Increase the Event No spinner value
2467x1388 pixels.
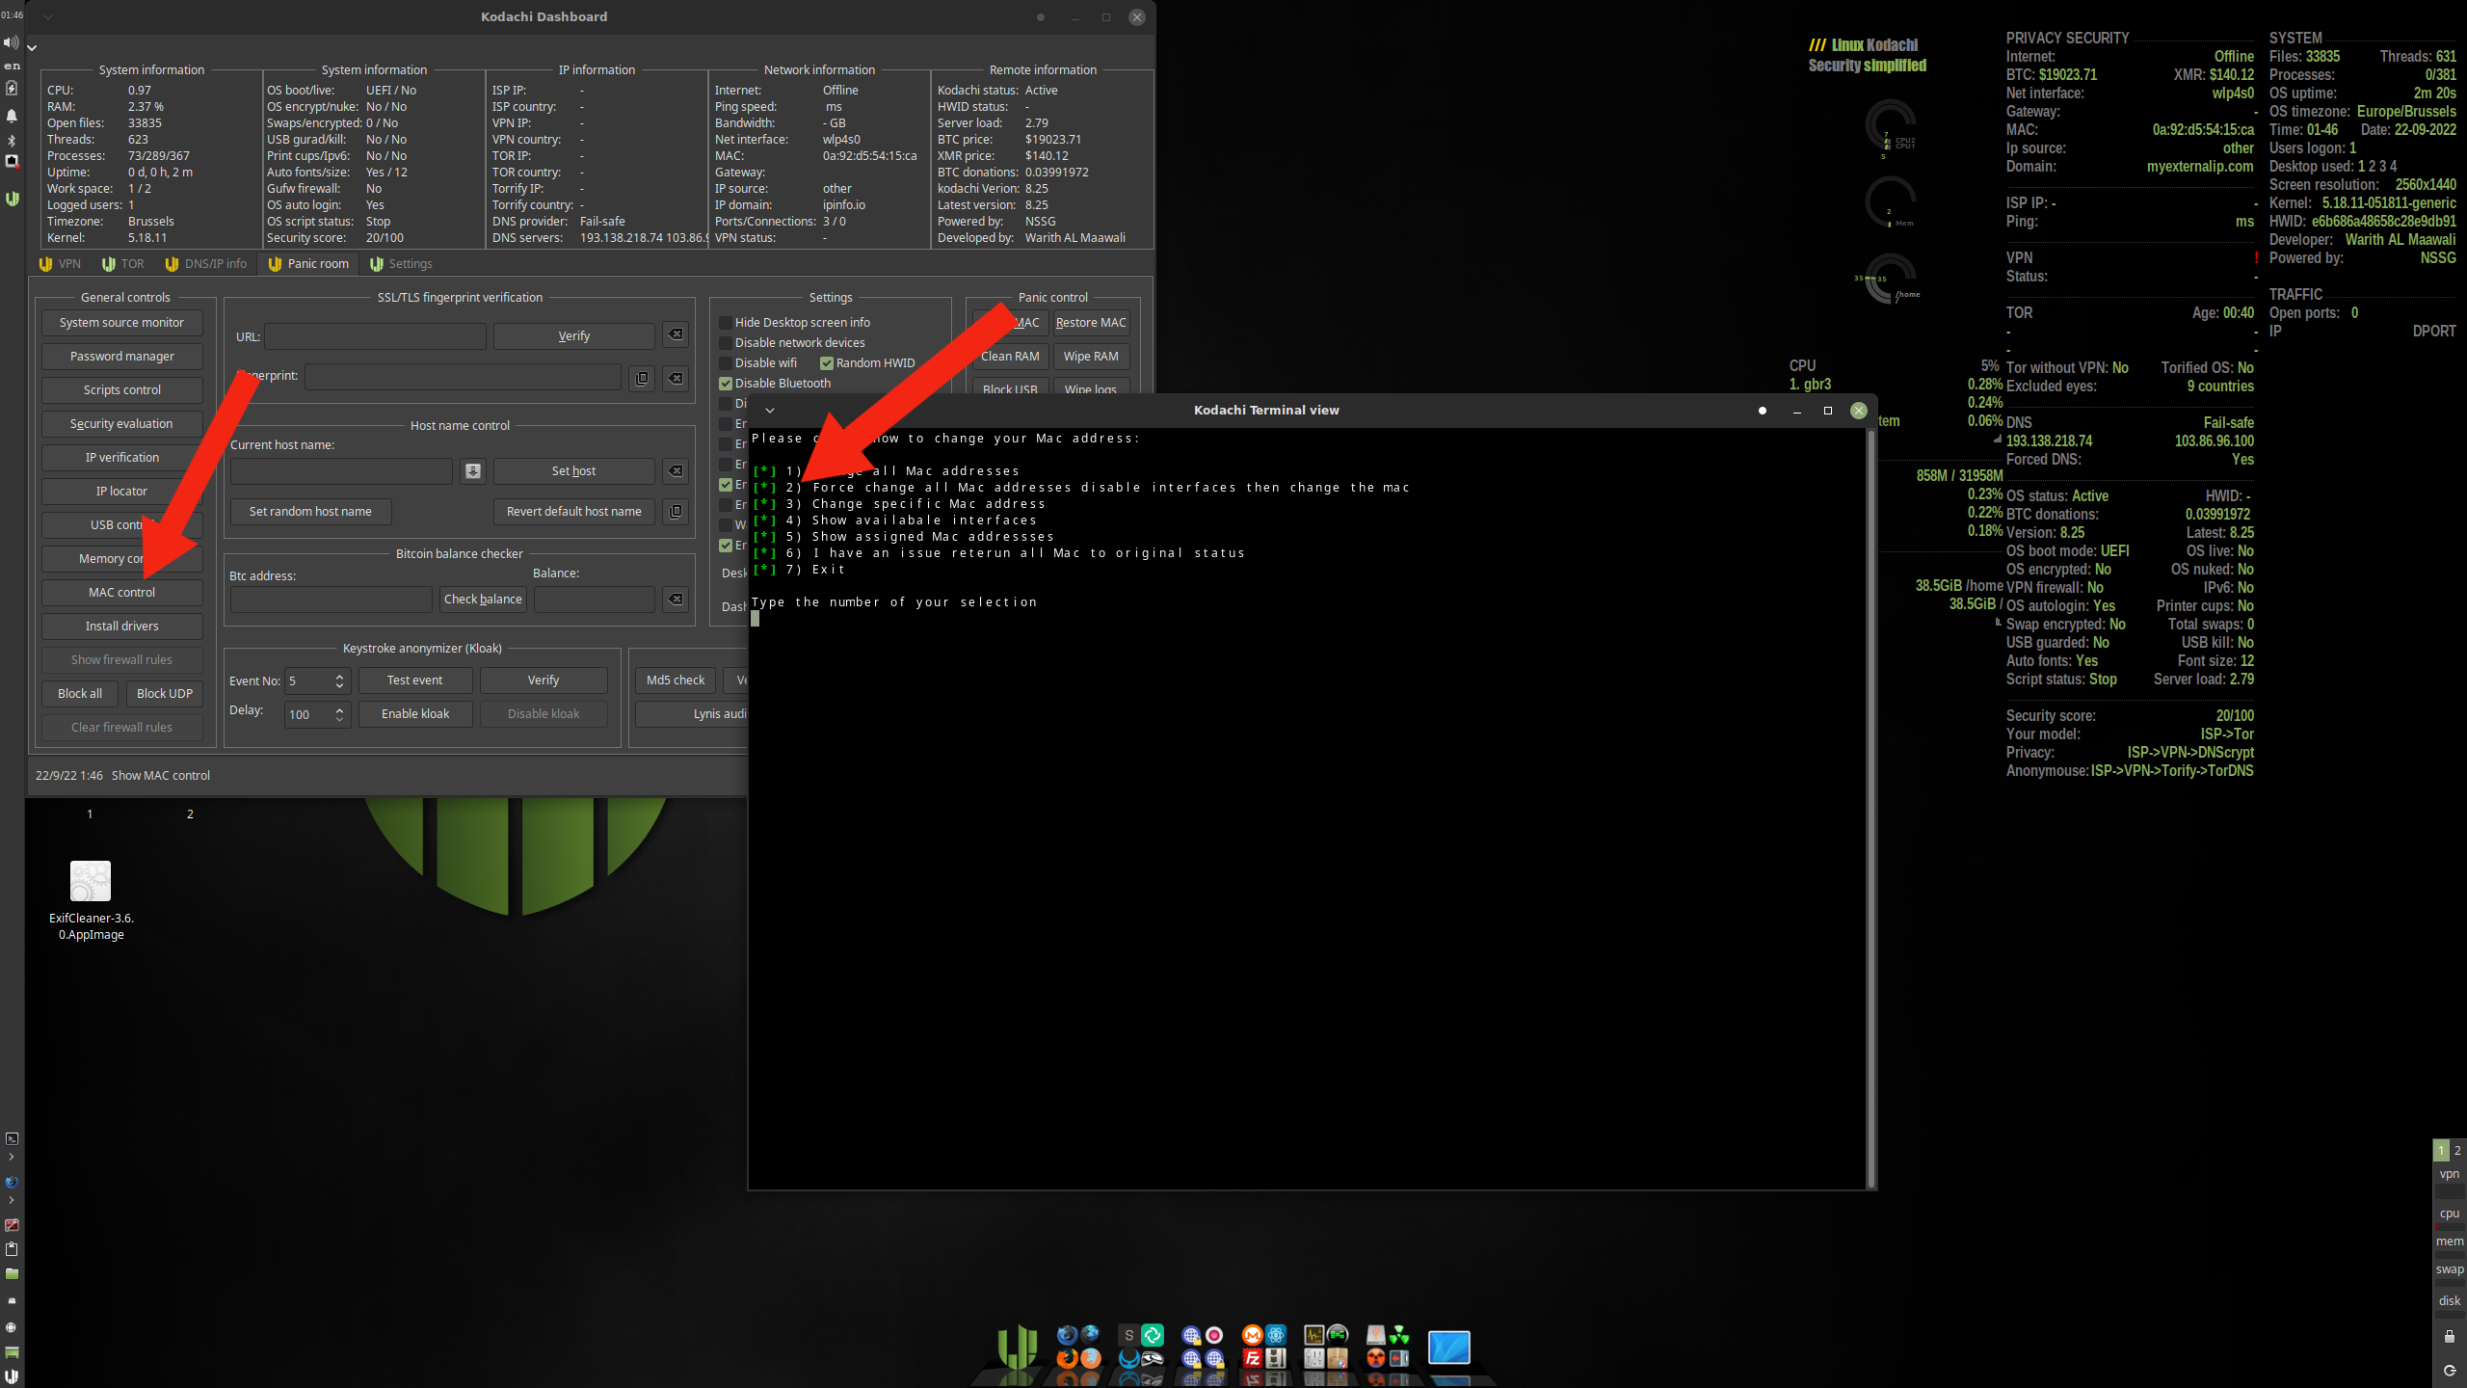pos(339,676)
